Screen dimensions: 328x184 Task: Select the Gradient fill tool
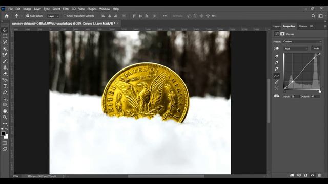click(5, 80)
